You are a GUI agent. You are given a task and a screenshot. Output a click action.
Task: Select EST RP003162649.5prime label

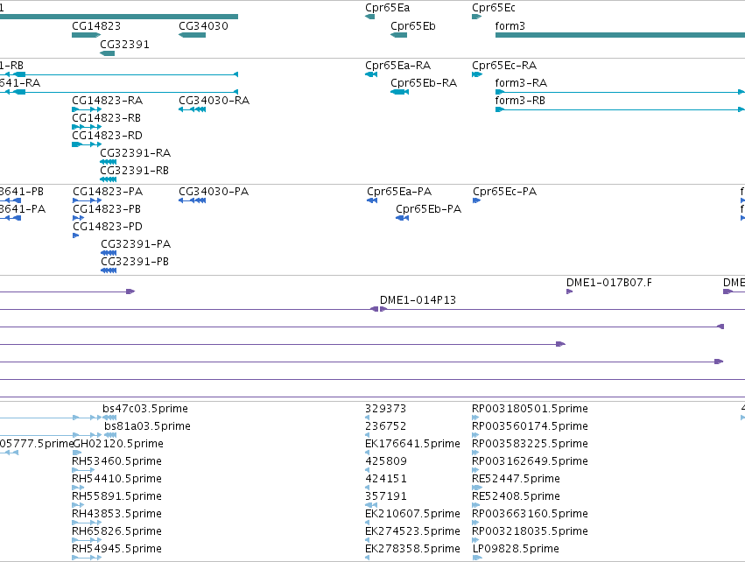531,461
